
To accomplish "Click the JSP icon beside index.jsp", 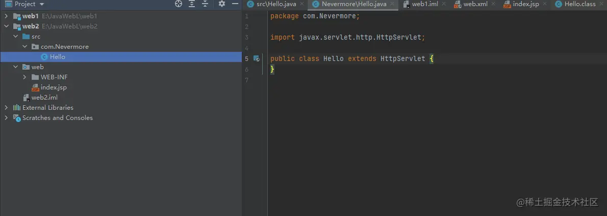I will (35, 87).
